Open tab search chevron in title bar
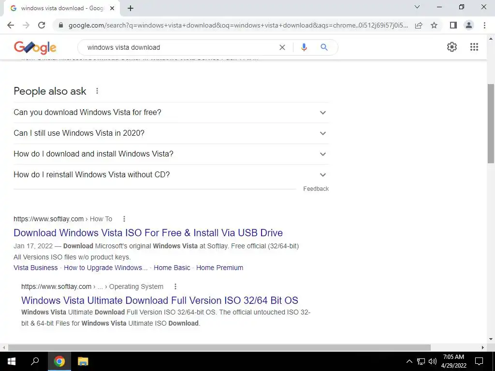Screen dimensions: 495x371 tap(417, 7)
